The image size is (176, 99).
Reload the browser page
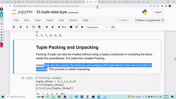(10, 6)
